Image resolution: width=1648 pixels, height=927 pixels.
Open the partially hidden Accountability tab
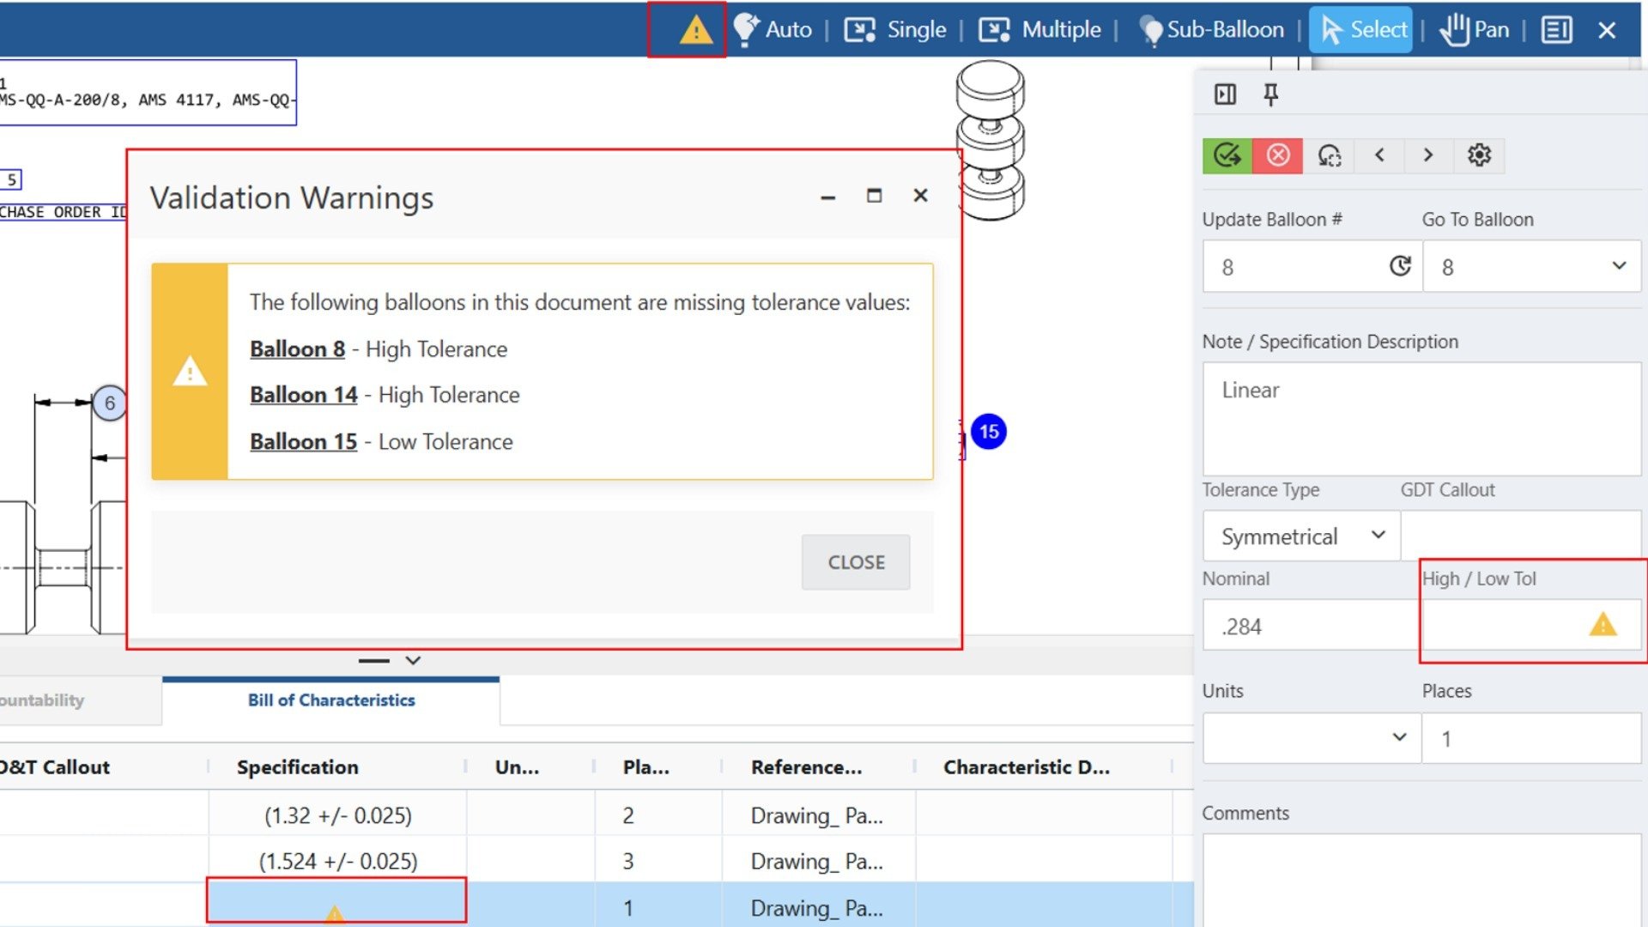pyautogui.click(x=51, y=700)
